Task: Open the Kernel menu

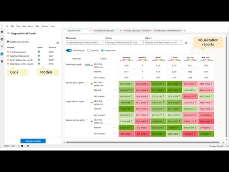Action: point(31,26)
